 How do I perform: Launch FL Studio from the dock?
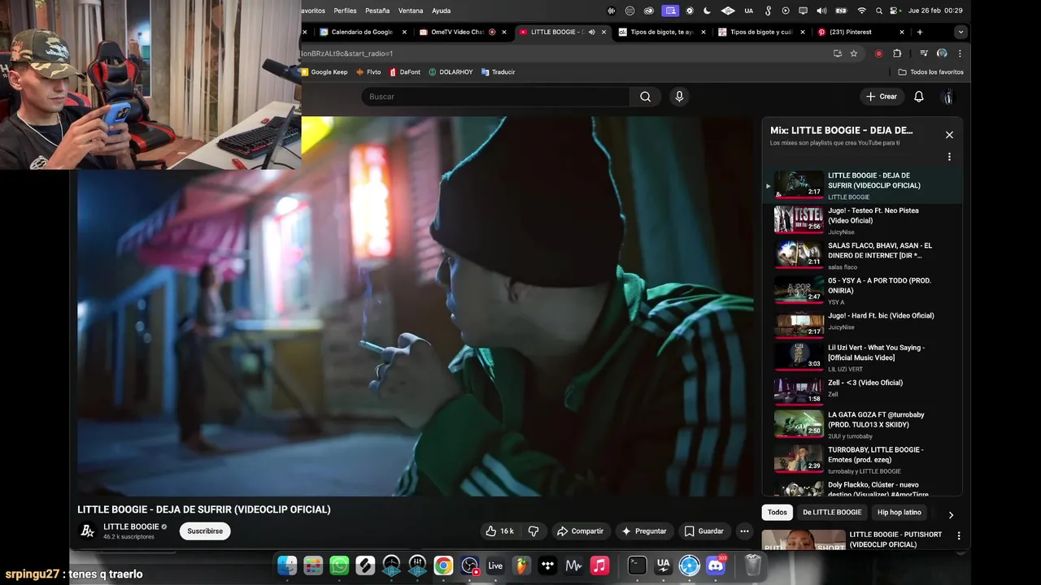(521, 565)
